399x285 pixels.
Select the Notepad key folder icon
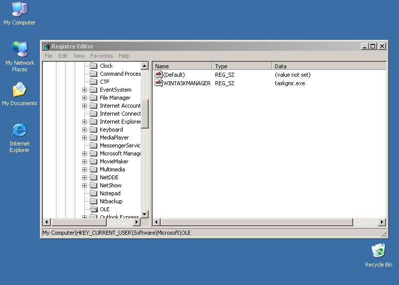click(x=94, y=193)
